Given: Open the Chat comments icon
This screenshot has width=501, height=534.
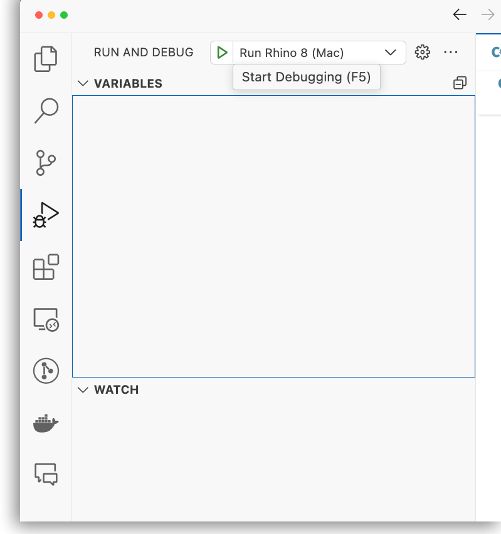Looking at the screenshot, I should pos(46,474).
